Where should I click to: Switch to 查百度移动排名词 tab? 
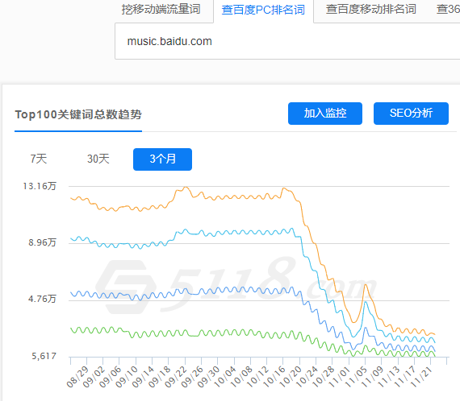click(370, 10)
